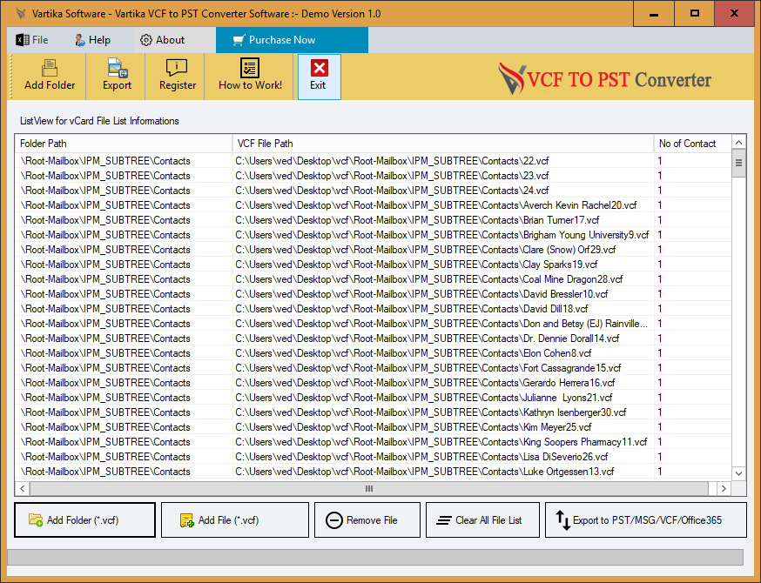
Task: Click the Add File (*.vcf) button
Action: [x=235, y=520]
